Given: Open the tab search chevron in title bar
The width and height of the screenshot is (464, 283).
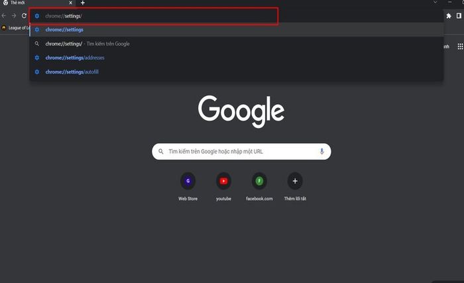Looking at the screenshot, I should tap(435, 3).
